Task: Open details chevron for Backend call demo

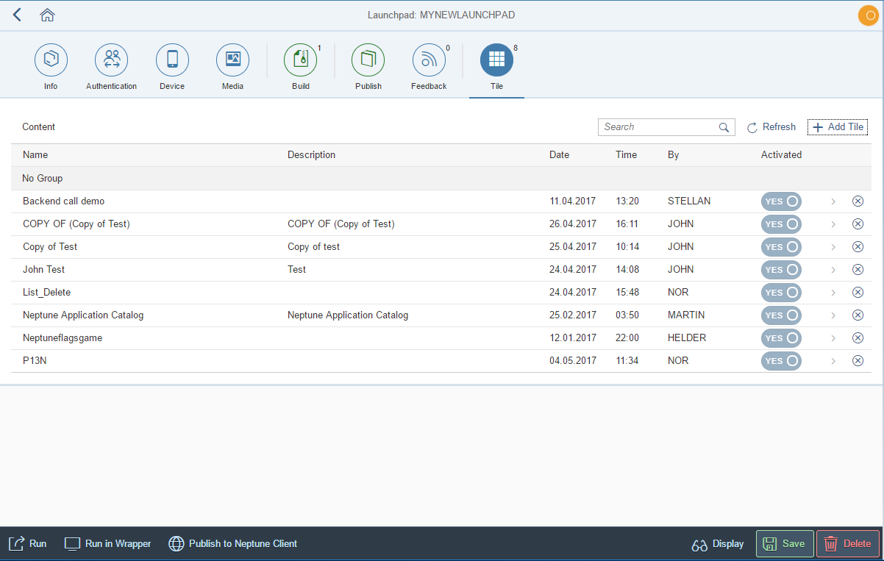Action: [x=833, y=201]
